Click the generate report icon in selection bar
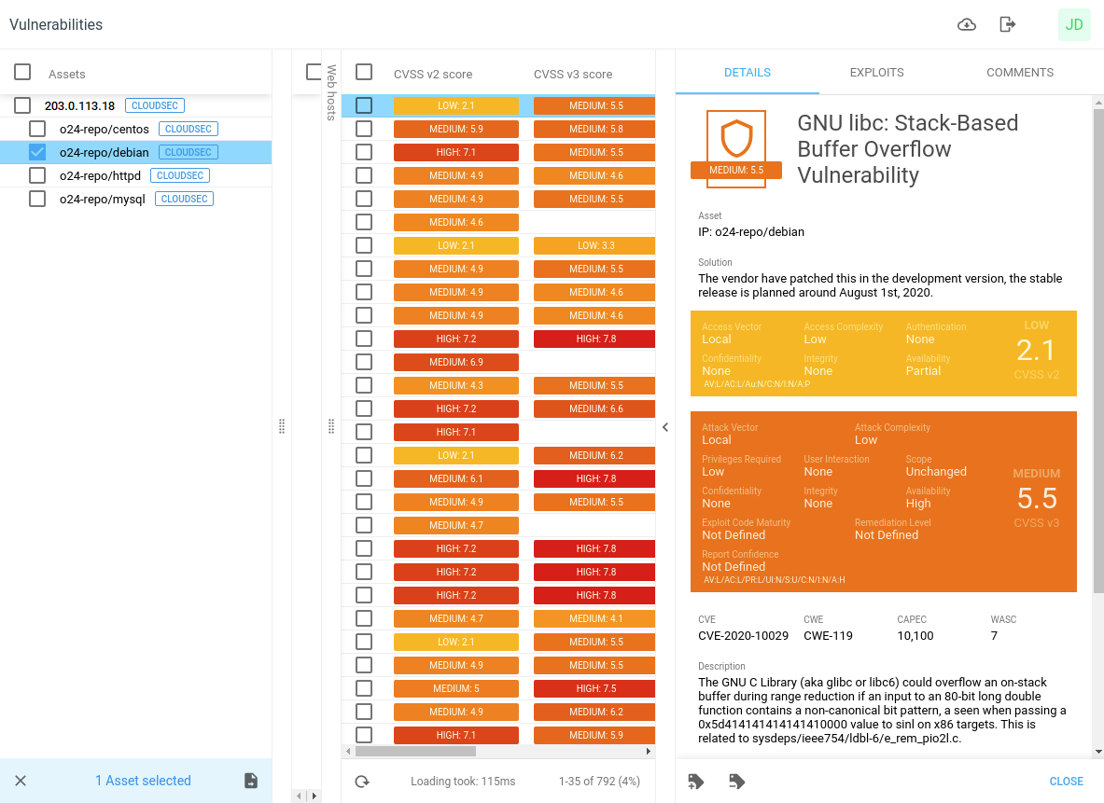 click(250, 781)
